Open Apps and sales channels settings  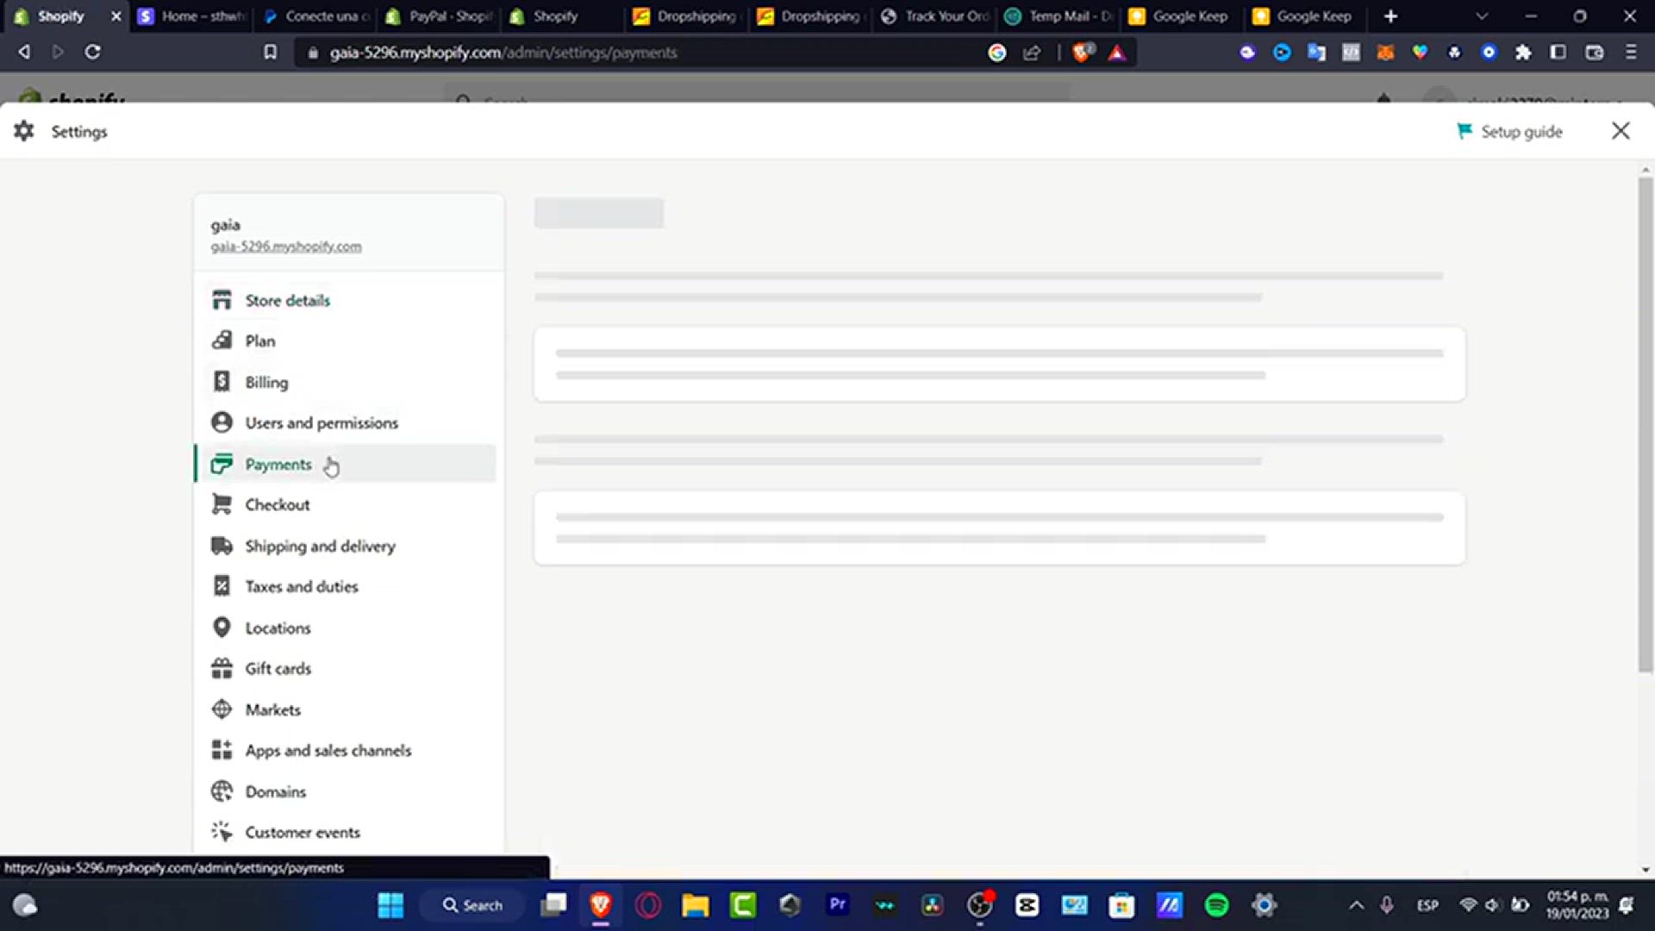click(328, 750)
